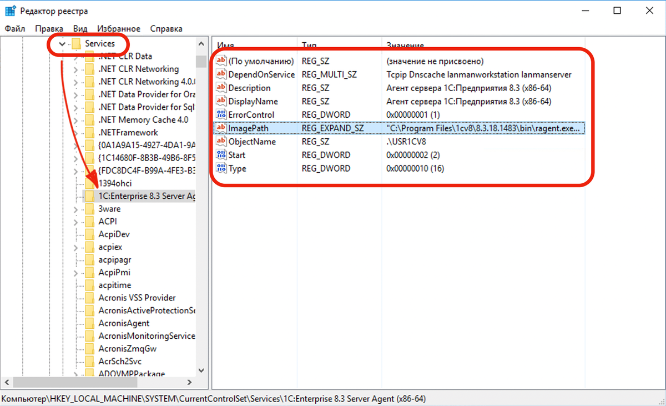The image size is (666, 406).
Task: Select the ADOVMPPackage key
Action: [132, 374]
